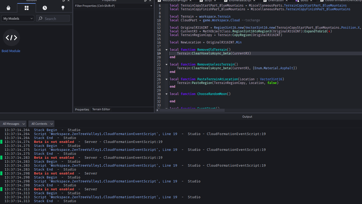362x204 pixels.
Task: Click the 13:37:14.313 Stack End line
Action: (x=40, y=201)
